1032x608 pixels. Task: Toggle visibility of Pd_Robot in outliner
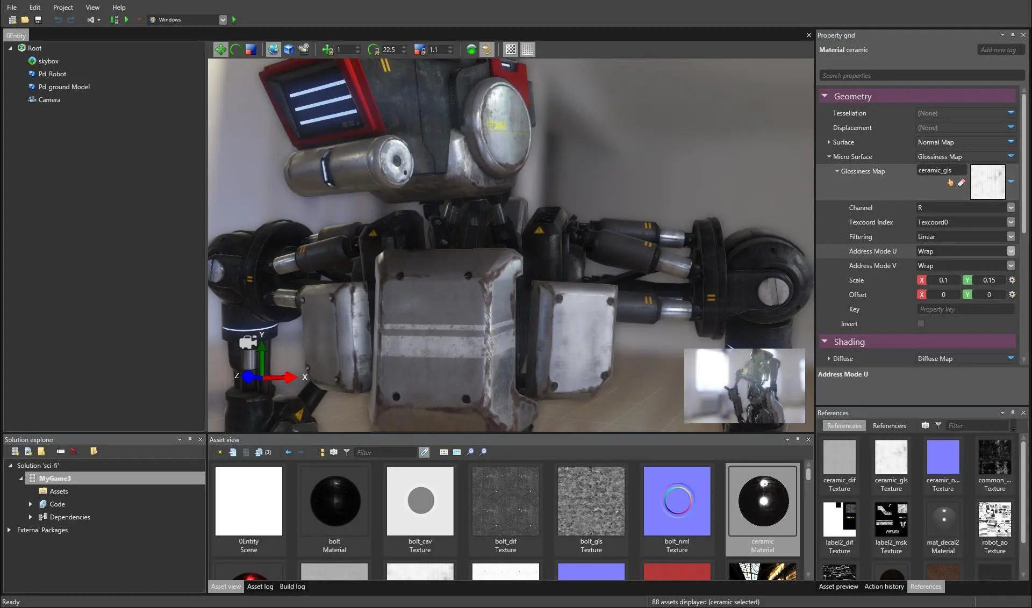coord(32,73)
